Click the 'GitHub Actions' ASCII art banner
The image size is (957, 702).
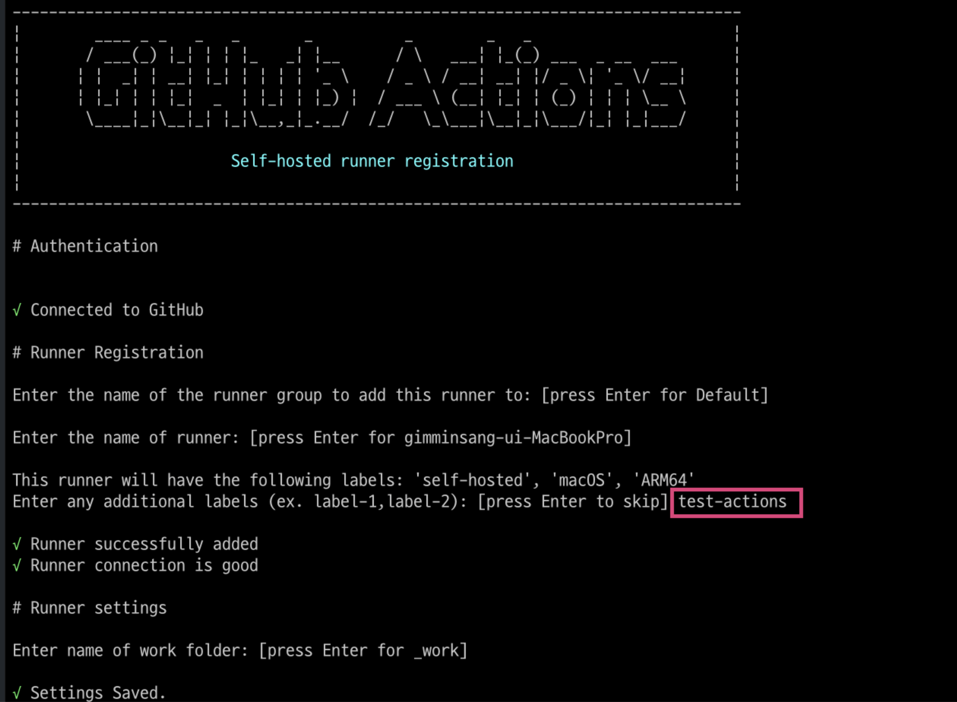383,83
